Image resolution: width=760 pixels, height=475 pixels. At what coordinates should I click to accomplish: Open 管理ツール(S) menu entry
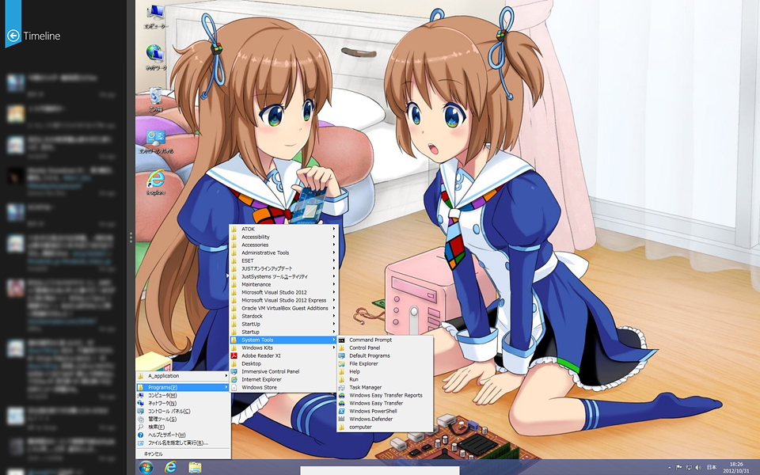(x=183, y=419)
